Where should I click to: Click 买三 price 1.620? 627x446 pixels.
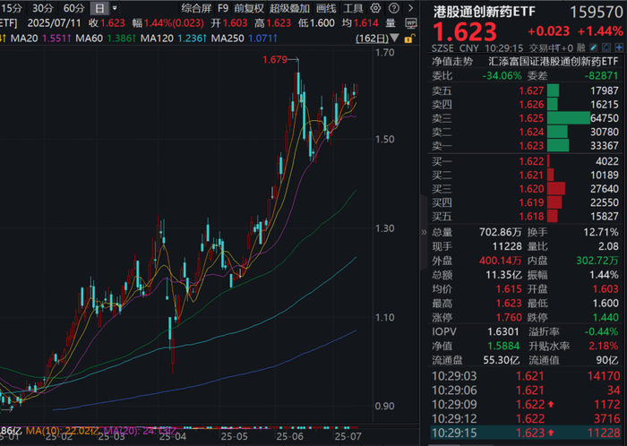click(531, 189)
